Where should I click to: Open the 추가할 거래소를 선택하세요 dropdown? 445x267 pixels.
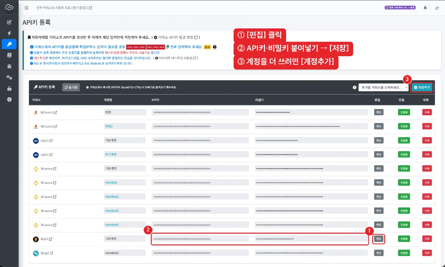383,87
